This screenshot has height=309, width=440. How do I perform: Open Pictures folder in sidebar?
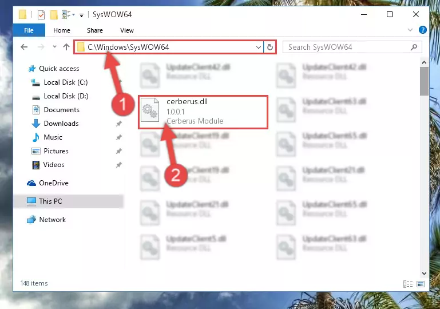click(56, 151)
